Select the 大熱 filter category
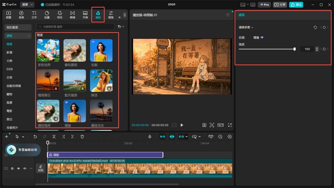334x188 pixels. tap(9, 61)
